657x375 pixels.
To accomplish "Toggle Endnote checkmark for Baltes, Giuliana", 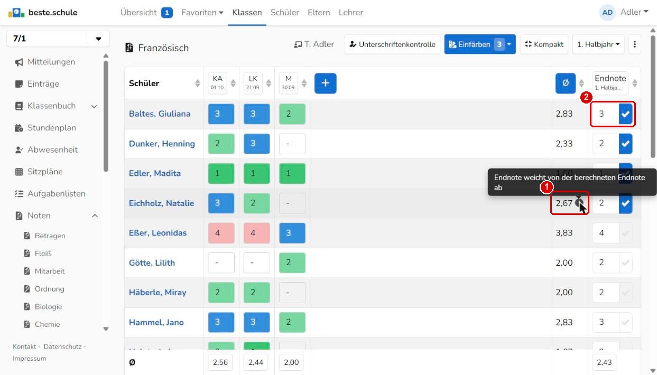I will [626, 114].
